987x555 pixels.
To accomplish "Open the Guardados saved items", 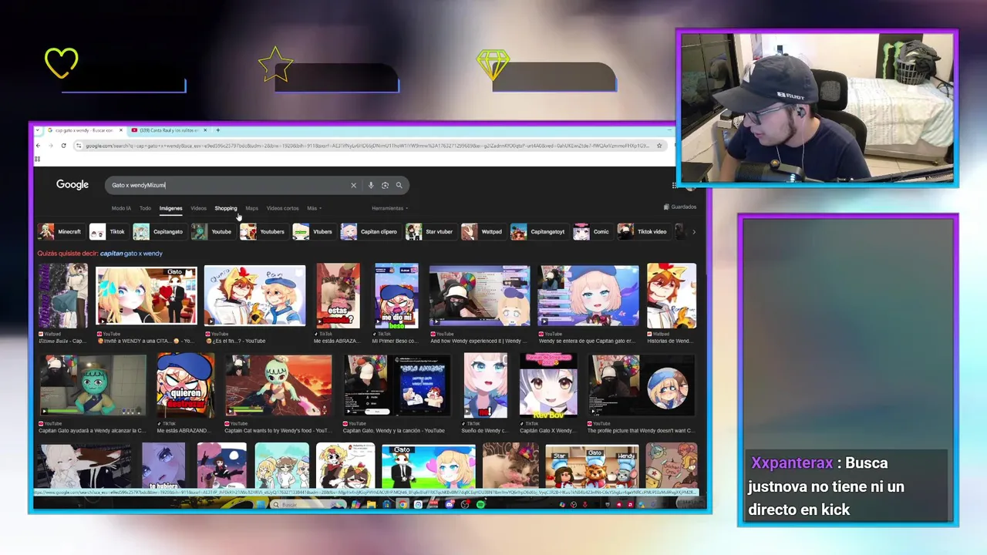I will [x=680, y=207].
